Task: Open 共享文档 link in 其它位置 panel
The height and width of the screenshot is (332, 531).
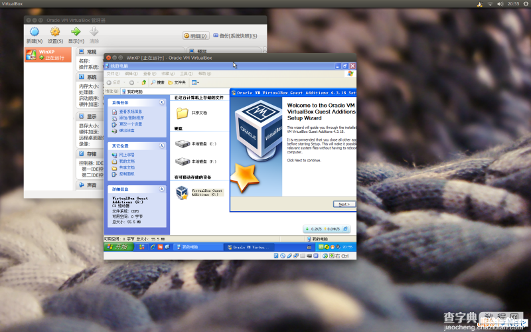Action: (127, 168)
